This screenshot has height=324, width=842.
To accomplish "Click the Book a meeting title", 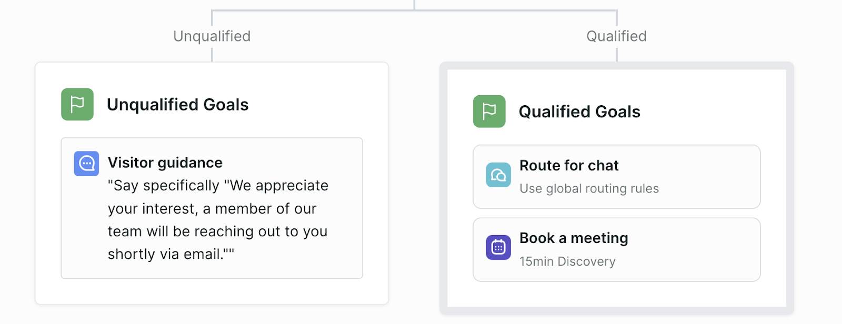I will tap(574, 238).
